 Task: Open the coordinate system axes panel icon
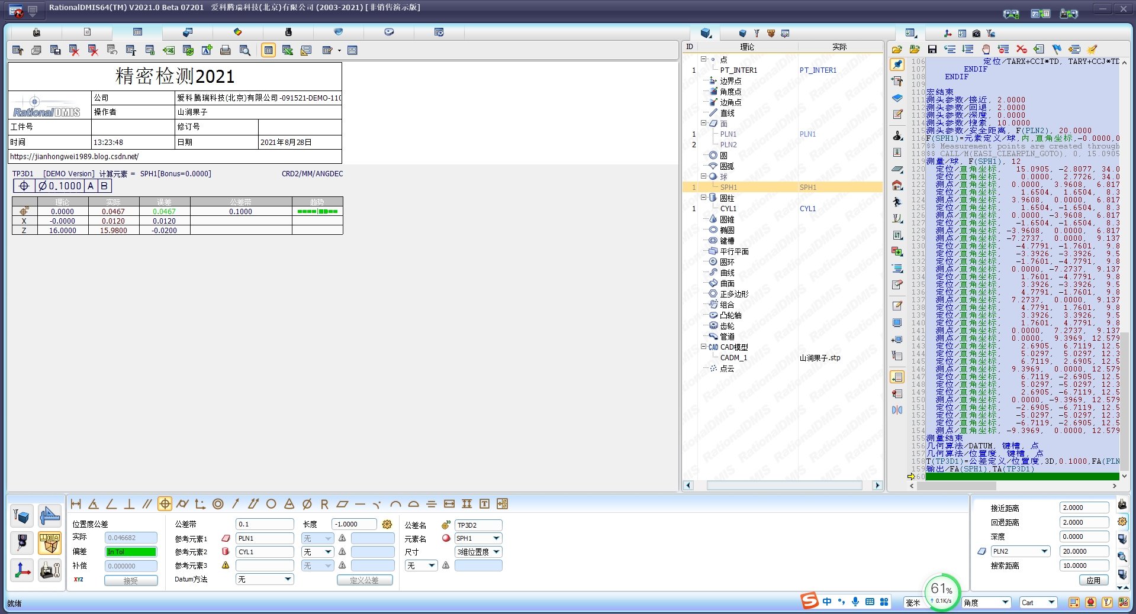pyautogui.click(x=22, y=570)
